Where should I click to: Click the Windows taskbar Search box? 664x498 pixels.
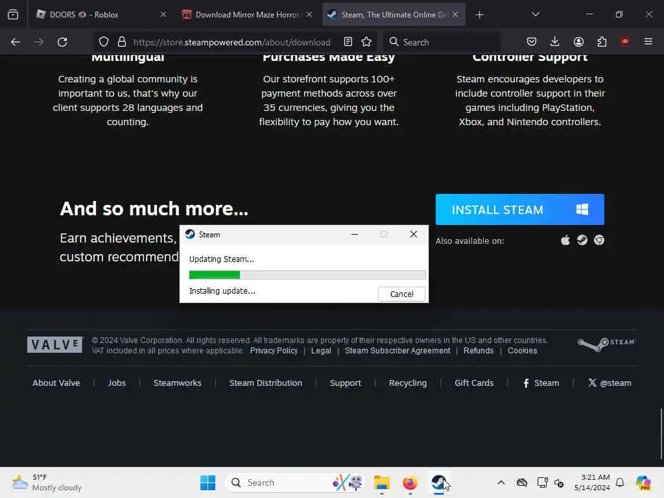click(294, 482)
